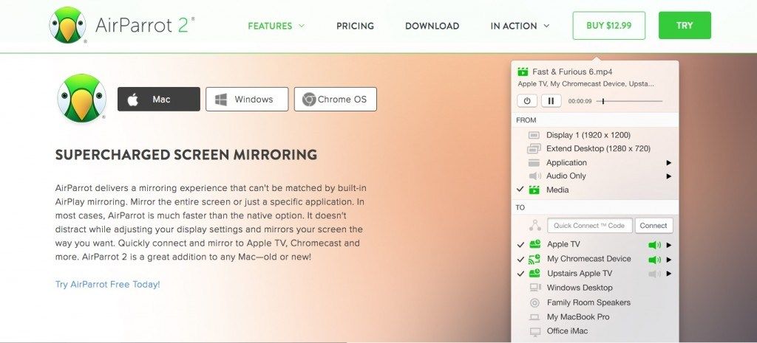Enable the greyed speaker for Upstairs Apple TV
Image resolution: width=757 pixels, height=343 pixels.
654,274
